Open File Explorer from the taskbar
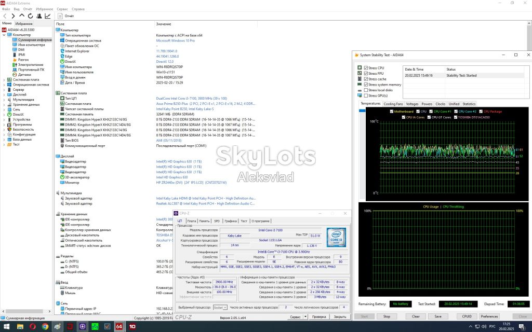The width and height of the screenshot is (532, 332). tap(20, 327)
